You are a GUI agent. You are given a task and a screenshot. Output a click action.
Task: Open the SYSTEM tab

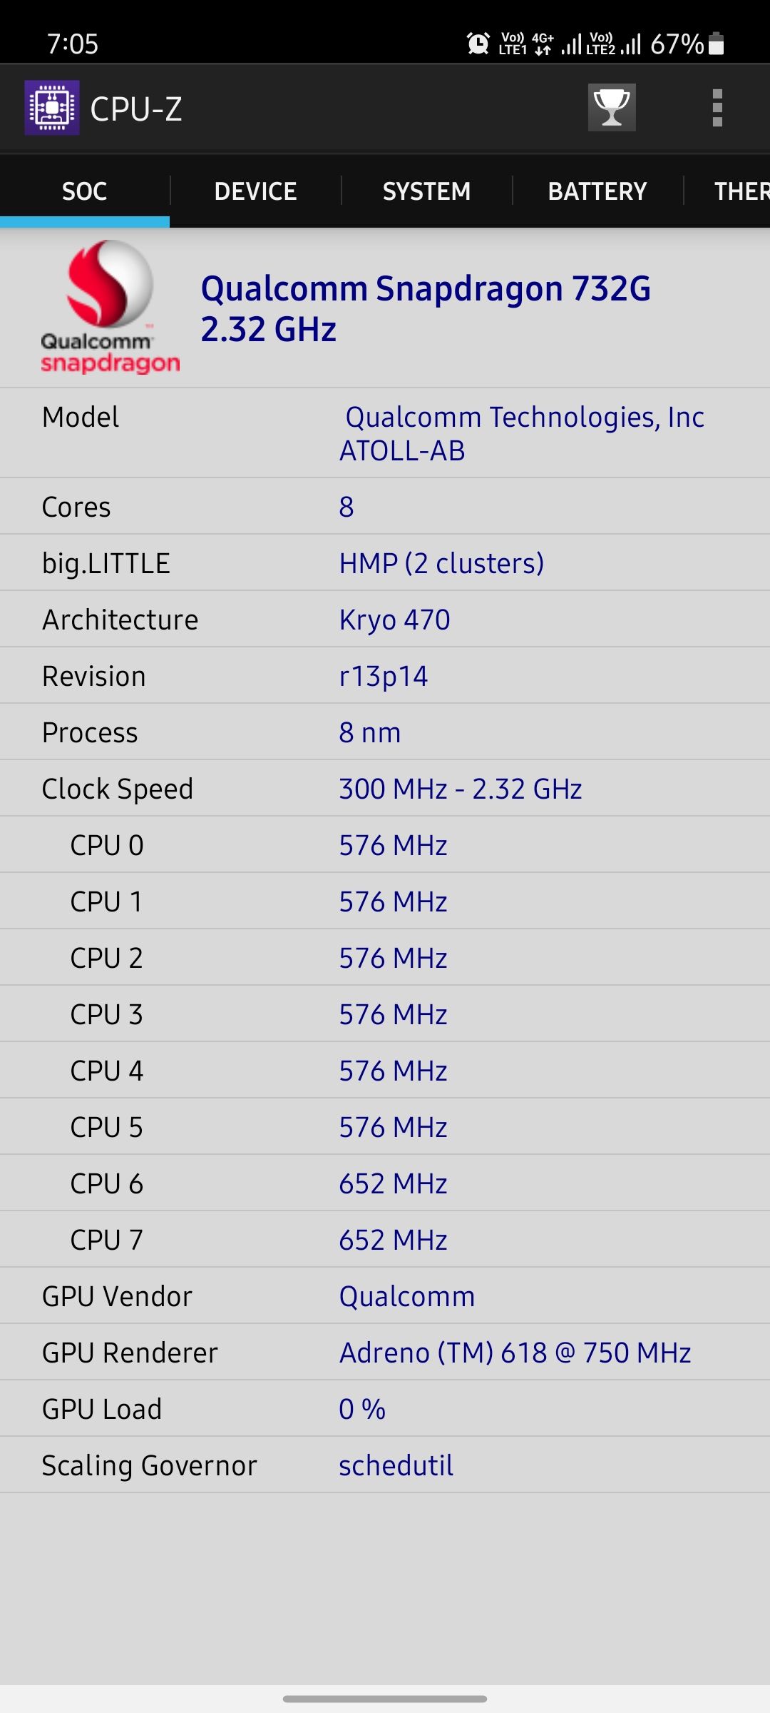click(x=426, y=191)
